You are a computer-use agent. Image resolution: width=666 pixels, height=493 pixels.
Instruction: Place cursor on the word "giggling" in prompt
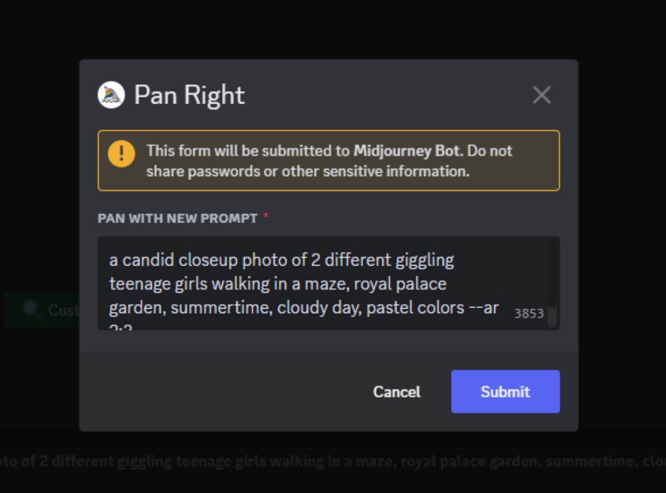click(x=425, y=260)
